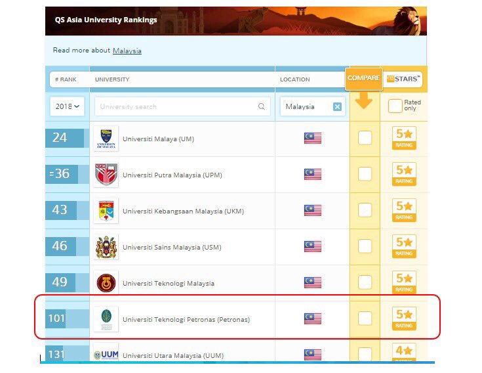Tick compare checkbox for Universiti Teknologi Malaysia
The height and width of the screenshot is (373, 482).
[x=365, y=282]
